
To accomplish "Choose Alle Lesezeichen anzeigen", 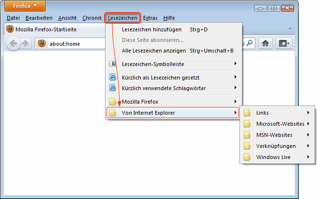I will (174, 51).
